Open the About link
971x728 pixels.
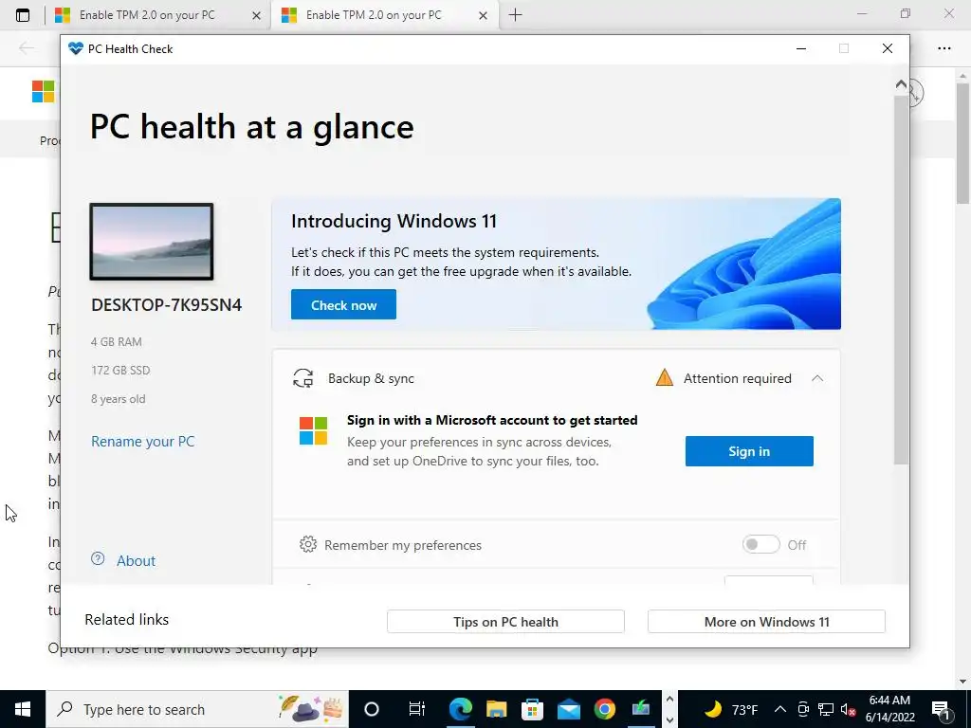click(x=136, y=561)
